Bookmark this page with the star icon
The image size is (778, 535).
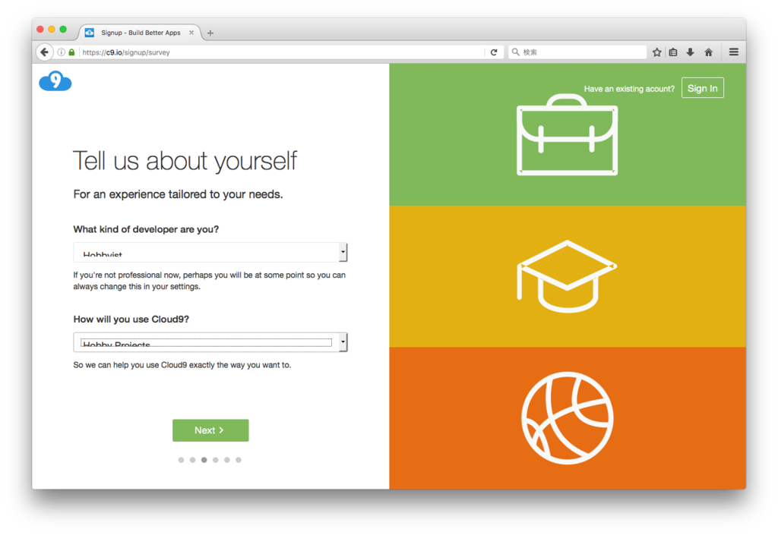click(657, 52)
